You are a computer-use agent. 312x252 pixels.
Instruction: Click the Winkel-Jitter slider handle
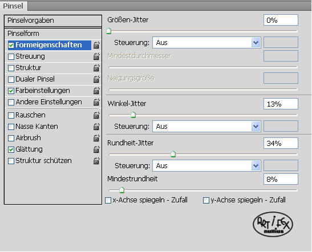(133, 115)
